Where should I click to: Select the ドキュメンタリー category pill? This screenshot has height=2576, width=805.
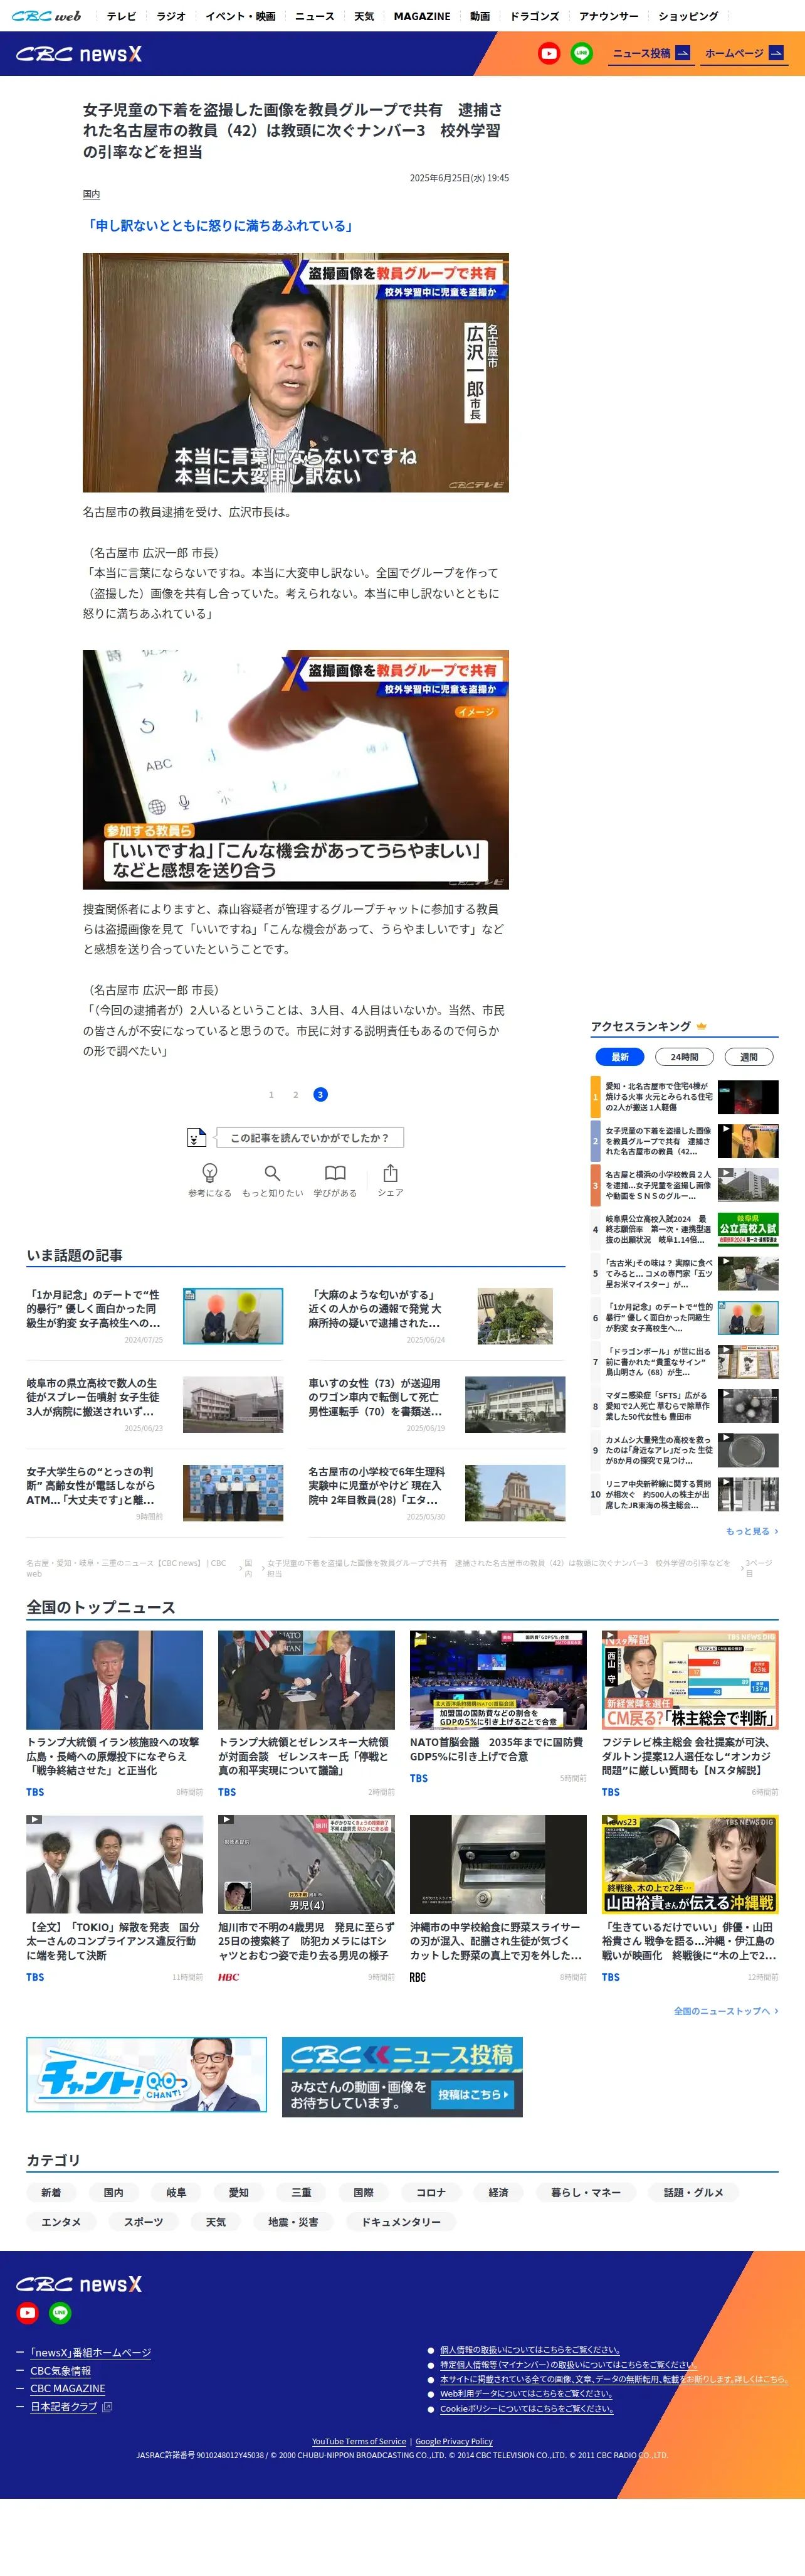point(401,2222)
